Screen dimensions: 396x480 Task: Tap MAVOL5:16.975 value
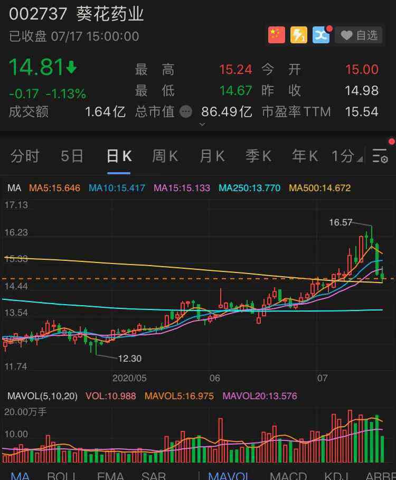click(x=179, y=396)
